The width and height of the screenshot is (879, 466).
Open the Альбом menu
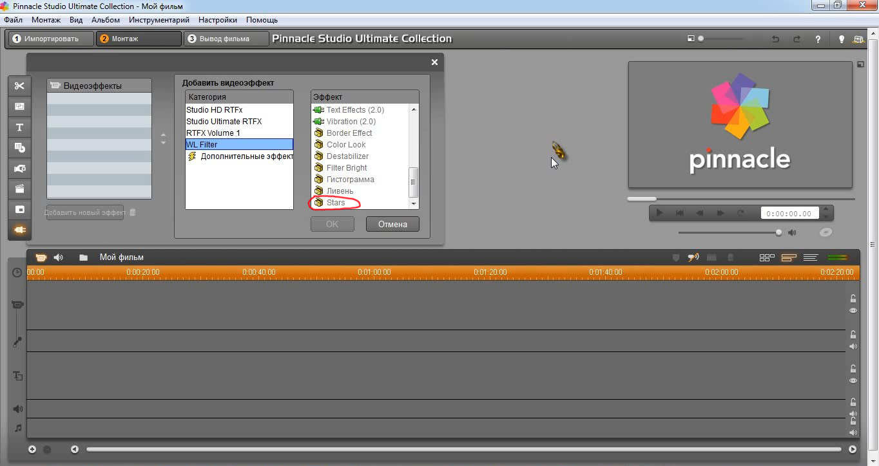[106, 20]
